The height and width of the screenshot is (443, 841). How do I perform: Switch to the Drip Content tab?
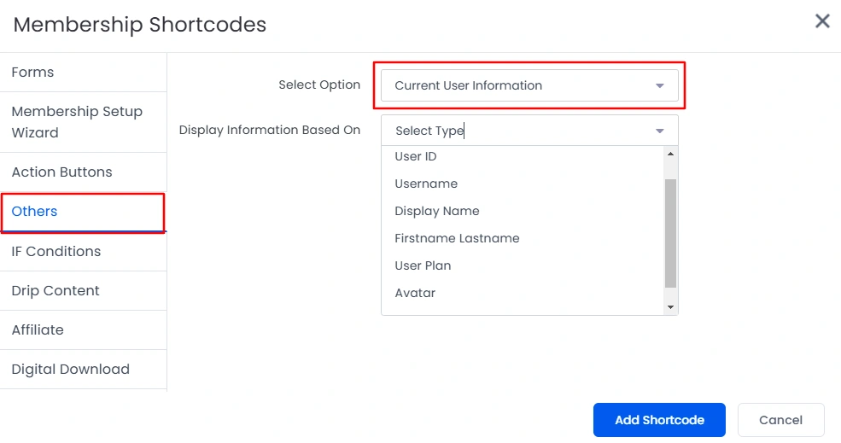83,291
